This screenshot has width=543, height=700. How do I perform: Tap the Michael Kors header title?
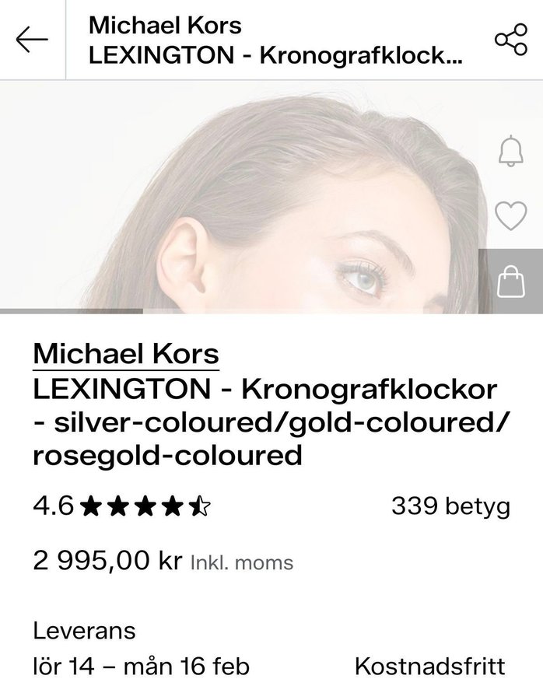[165, 25]
